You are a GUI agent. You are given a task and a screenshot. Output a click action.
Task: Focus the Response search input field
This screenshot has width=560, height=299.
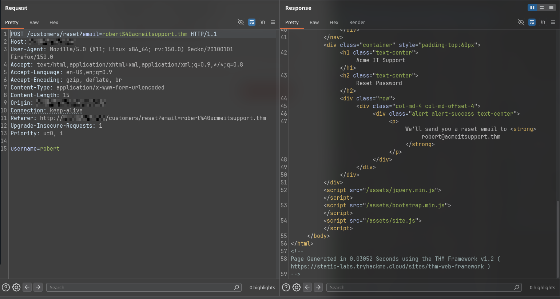pyautogui.click(x=424, y=287)
